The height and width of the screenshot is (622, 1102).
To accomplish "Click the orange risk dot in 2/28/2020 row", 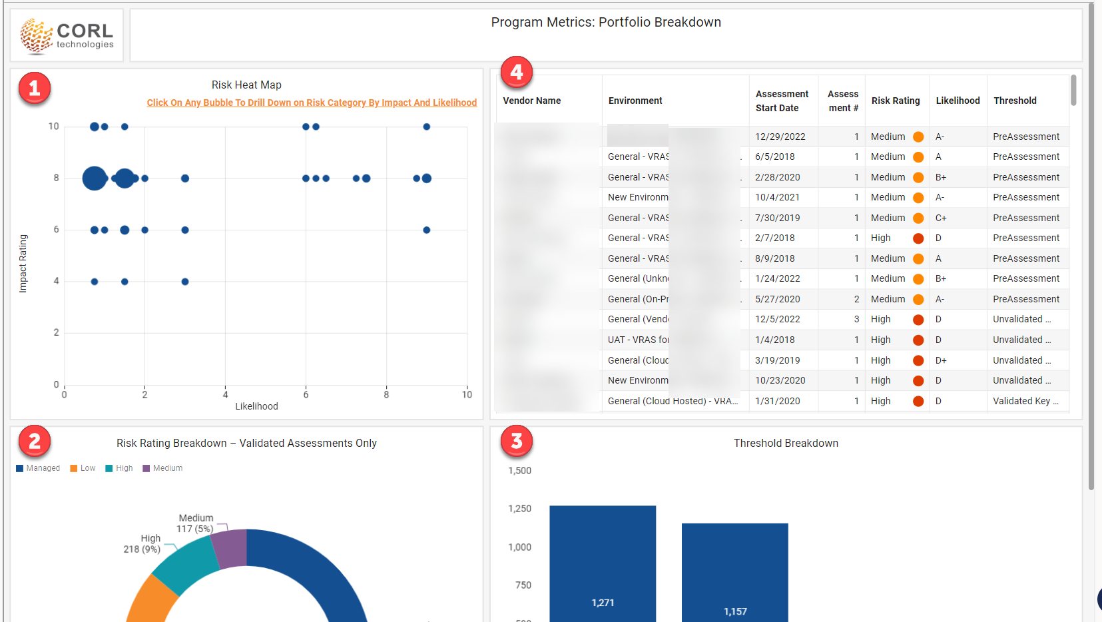I will tap(918, 177).
